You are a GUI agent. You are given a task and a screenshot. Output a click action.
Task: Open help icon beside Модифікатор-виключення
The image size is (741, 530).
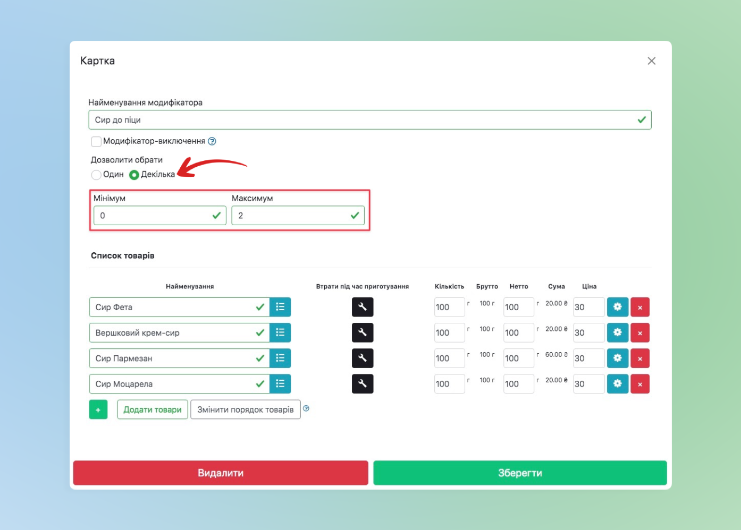pyautogui.click(x=212, y=141)
